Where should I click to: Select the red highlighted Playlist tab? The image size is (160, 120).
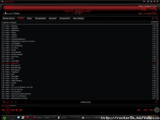point(21,18)
